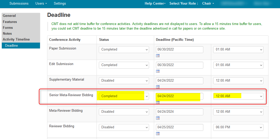280x139 pixels.
Task: Open the Chair role selector
Action: click(x=208, y=3)
